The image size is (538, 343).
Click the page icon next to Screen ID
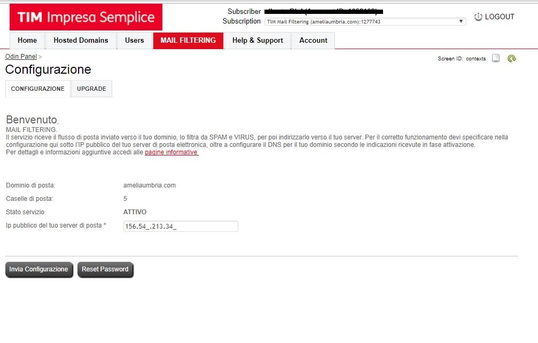click(x=496, y=59)
